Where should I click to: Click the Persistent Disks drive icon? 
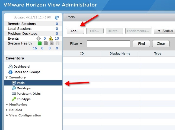point(14,94)
